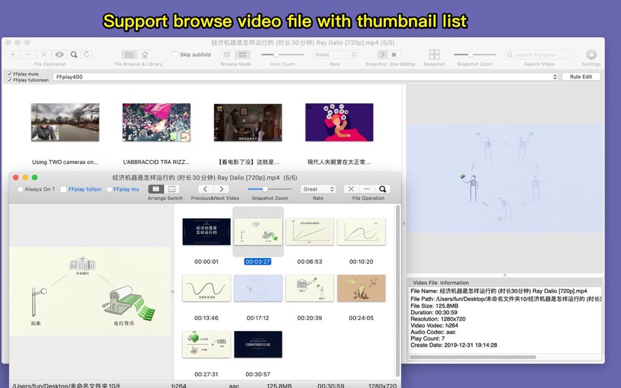621x388 pixels.
Task: Click the X delete icon in front window File Operation
Action: 351,189
